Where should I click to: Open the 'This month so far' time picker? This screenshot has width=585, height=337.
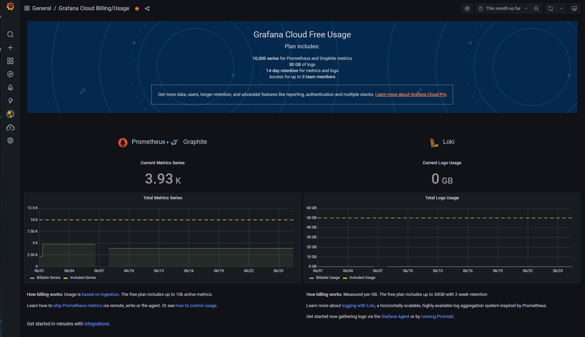503,9
